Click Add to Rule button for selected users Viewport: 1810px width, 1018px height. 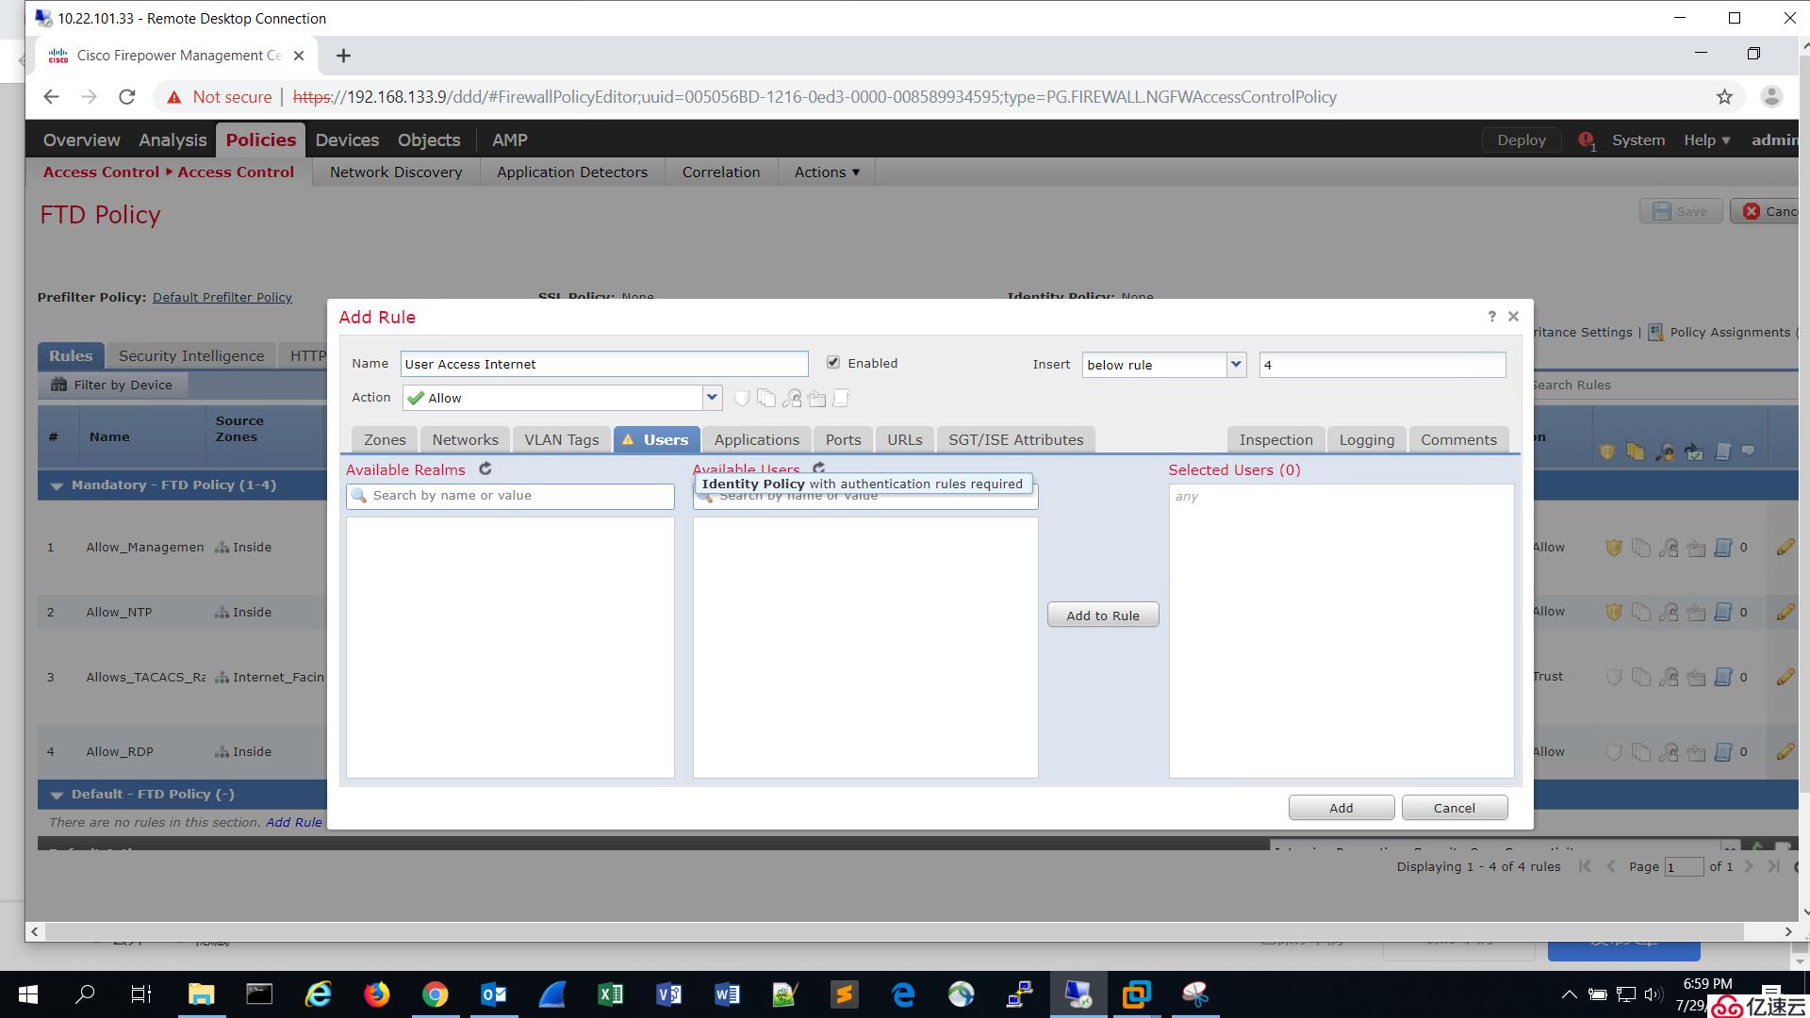pyautogui.click(x=1101, y=614)
